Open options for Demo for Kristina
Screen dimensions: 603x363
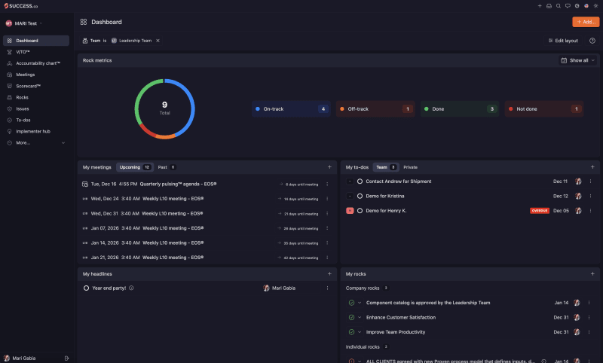click(590, 196)
